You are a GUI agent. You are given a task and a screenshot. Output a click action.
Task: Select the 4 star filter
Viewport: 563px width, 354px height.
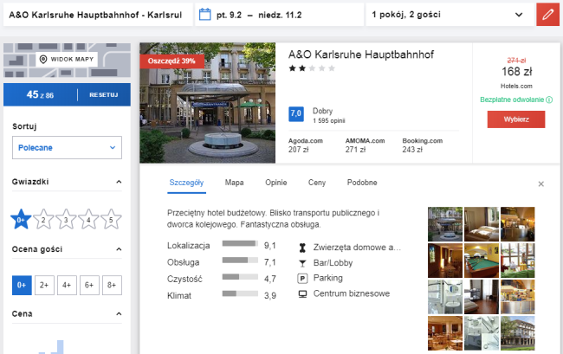click(88, 219)
